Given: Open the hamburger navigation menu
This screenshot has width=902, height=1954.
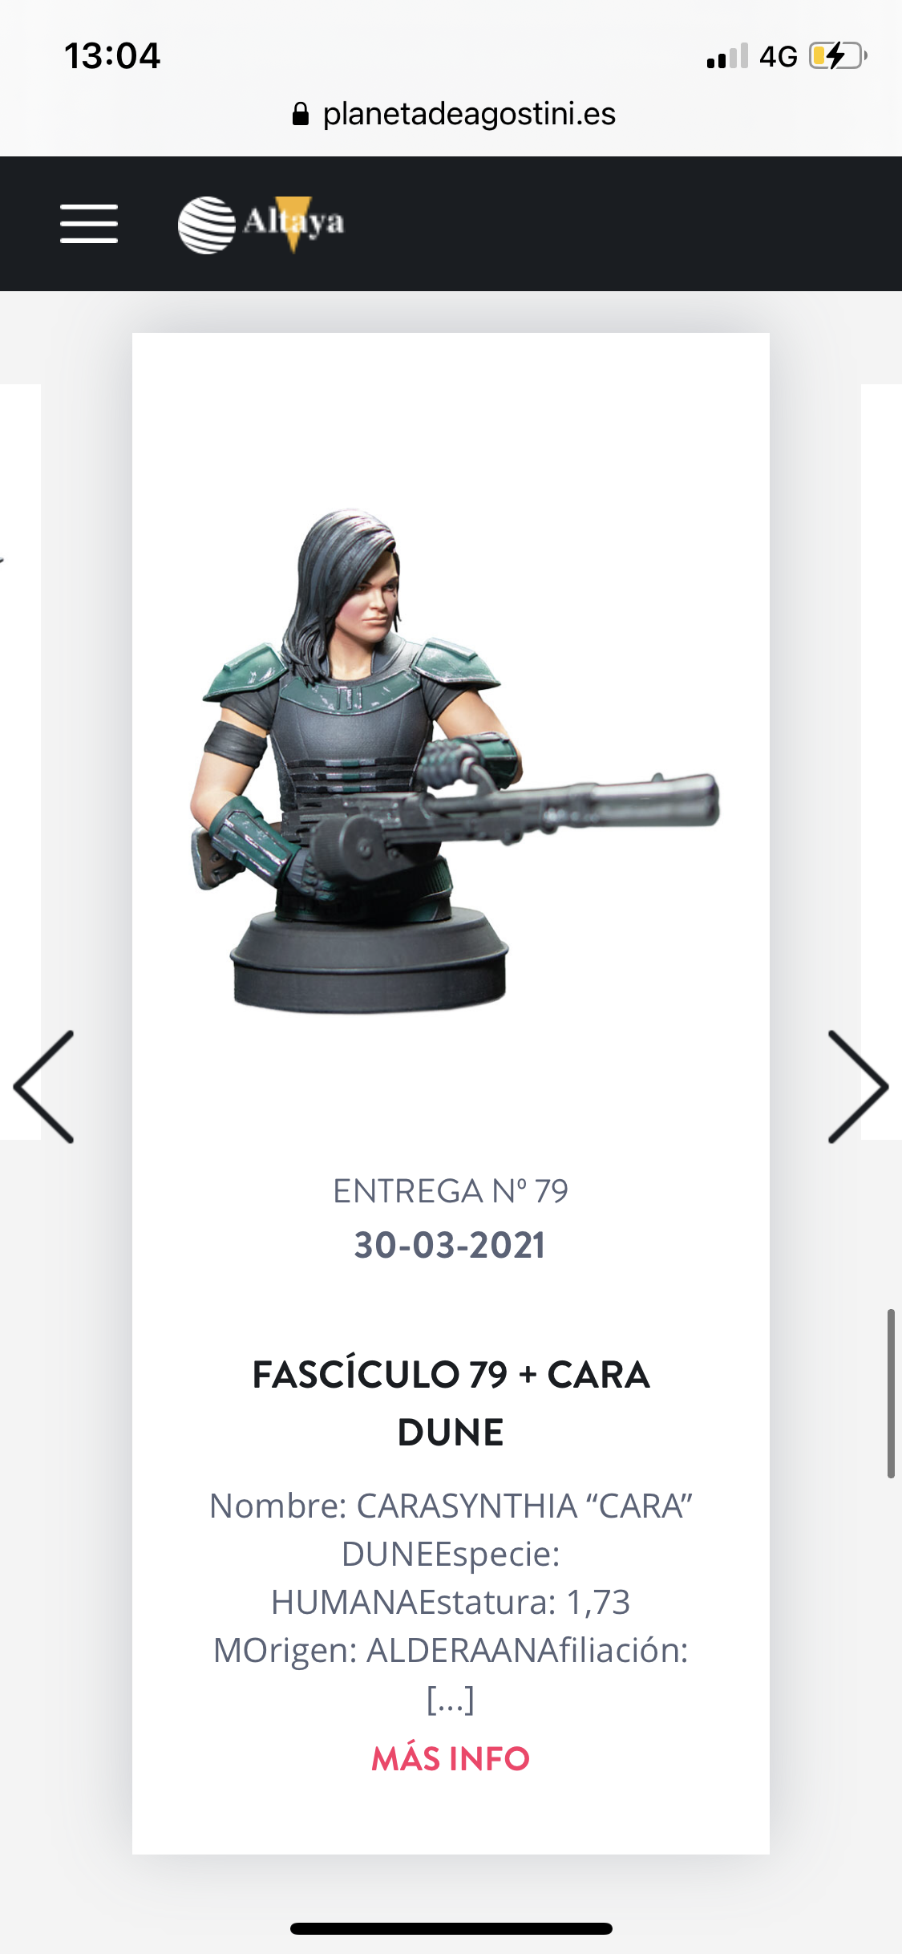Looking at the screenshot, I should click(89, 223).
